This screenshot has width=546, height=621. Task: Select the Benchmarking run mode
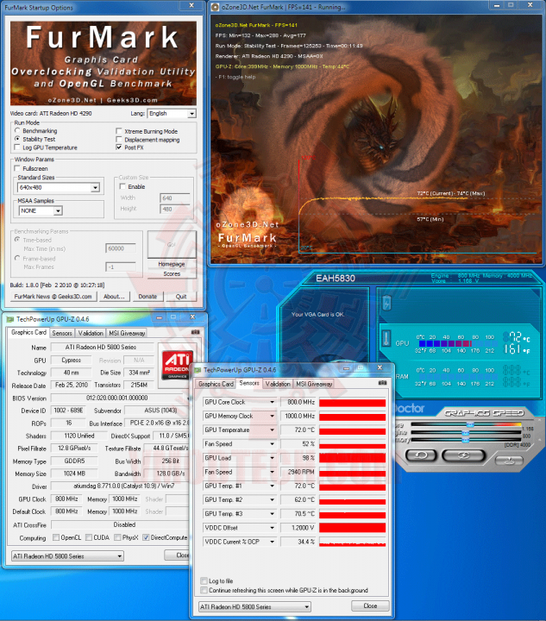(x=17, y=130)
